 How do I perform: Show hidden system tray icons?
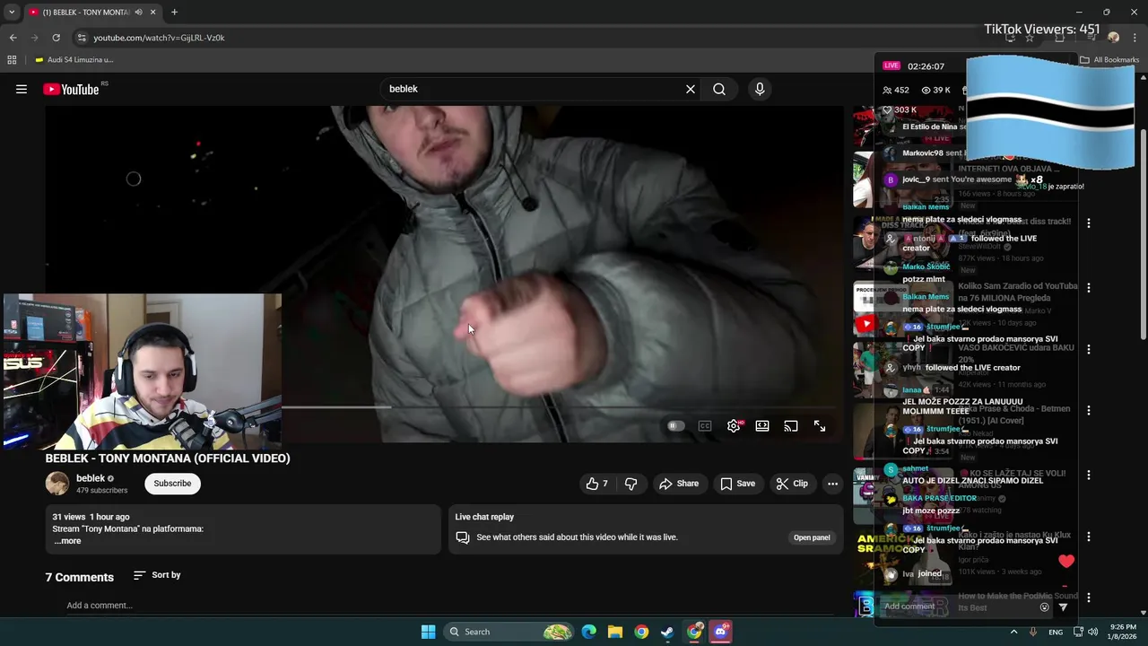(1014, 632)
